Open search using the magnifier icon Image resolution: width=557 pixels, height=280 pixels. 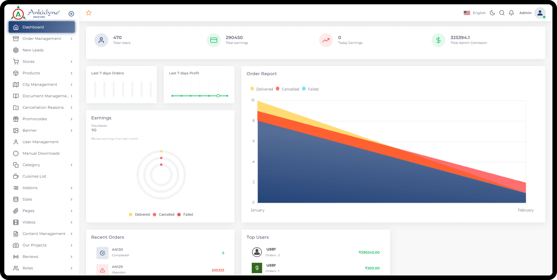tap(502, 13)
